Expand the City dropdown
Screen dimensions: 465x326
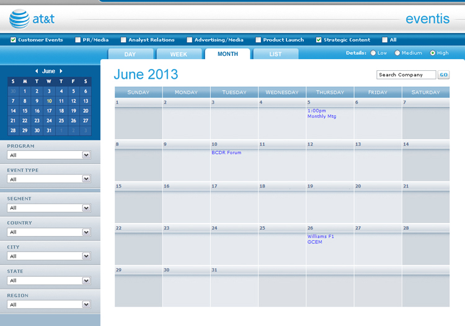[x=49, y=256]
